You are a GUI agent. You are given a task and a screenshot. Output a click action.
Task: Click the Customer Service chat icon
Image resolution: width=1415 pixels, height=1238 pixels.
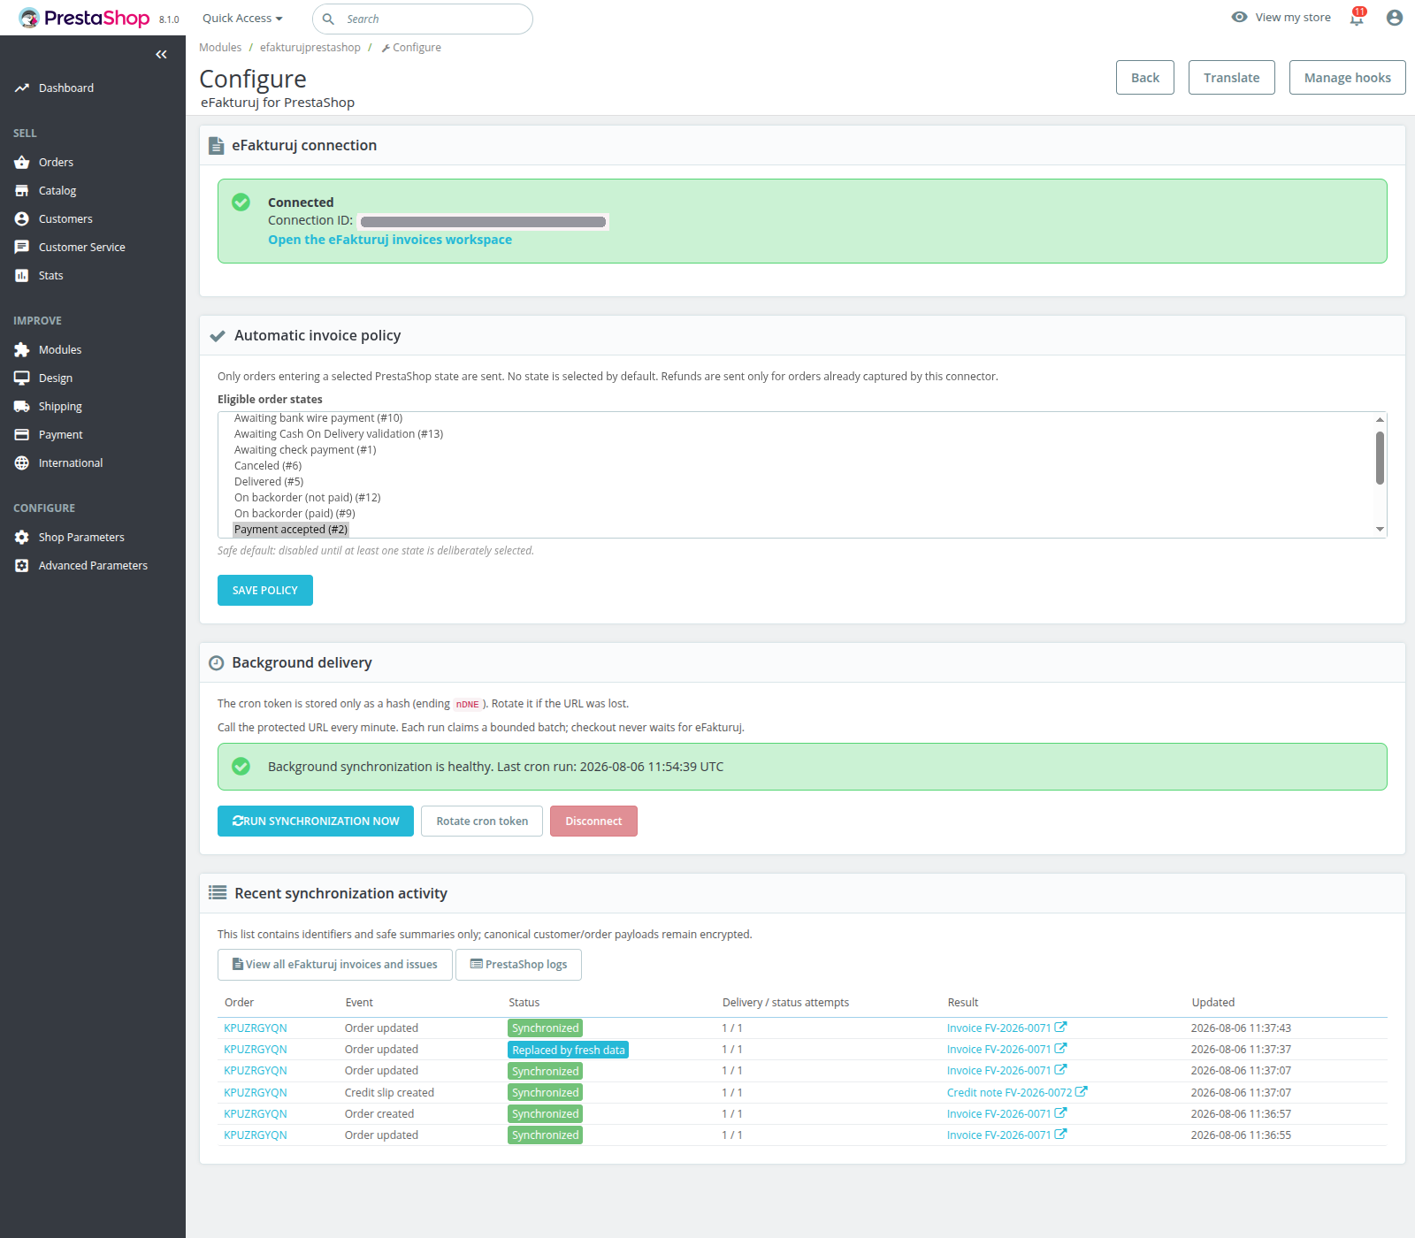click(22, 248)
